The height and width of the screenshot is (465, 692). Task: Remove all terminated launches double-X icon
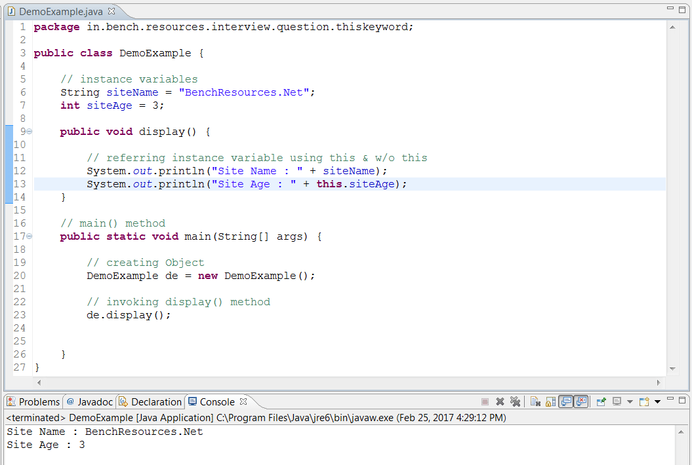515,401
